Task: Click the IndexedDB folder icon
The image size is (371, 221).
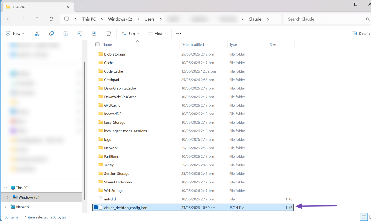Action: tap(100, 114)
